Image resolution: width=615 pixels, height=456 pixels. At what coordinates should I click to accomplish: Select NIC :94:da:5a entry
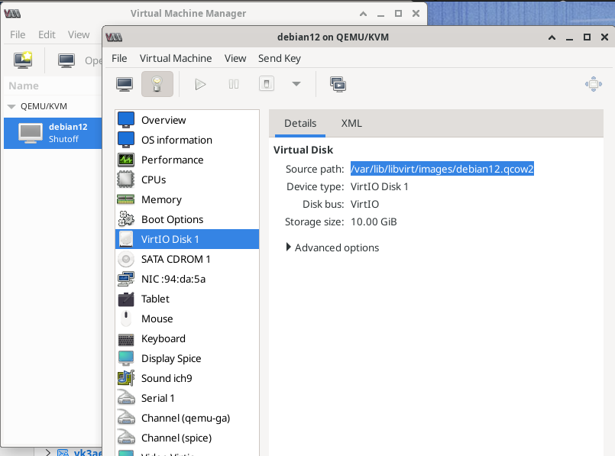point(187,279)
